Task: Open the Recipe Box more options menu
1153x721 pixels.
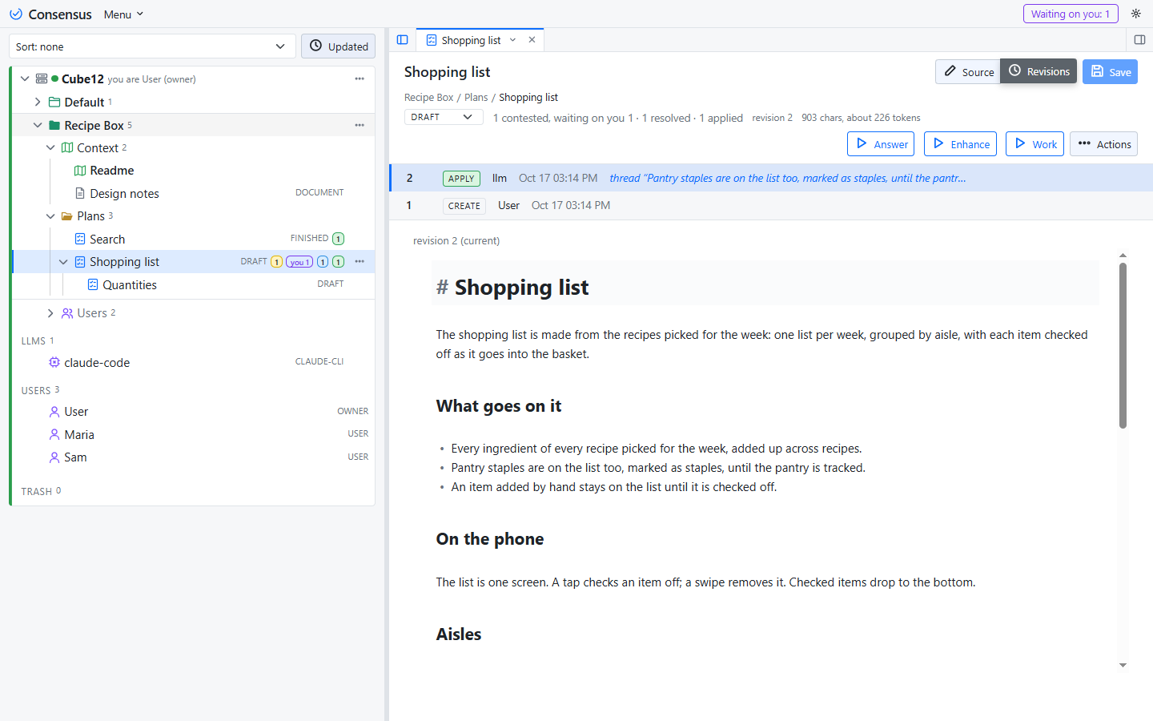Action: [360, 125]
